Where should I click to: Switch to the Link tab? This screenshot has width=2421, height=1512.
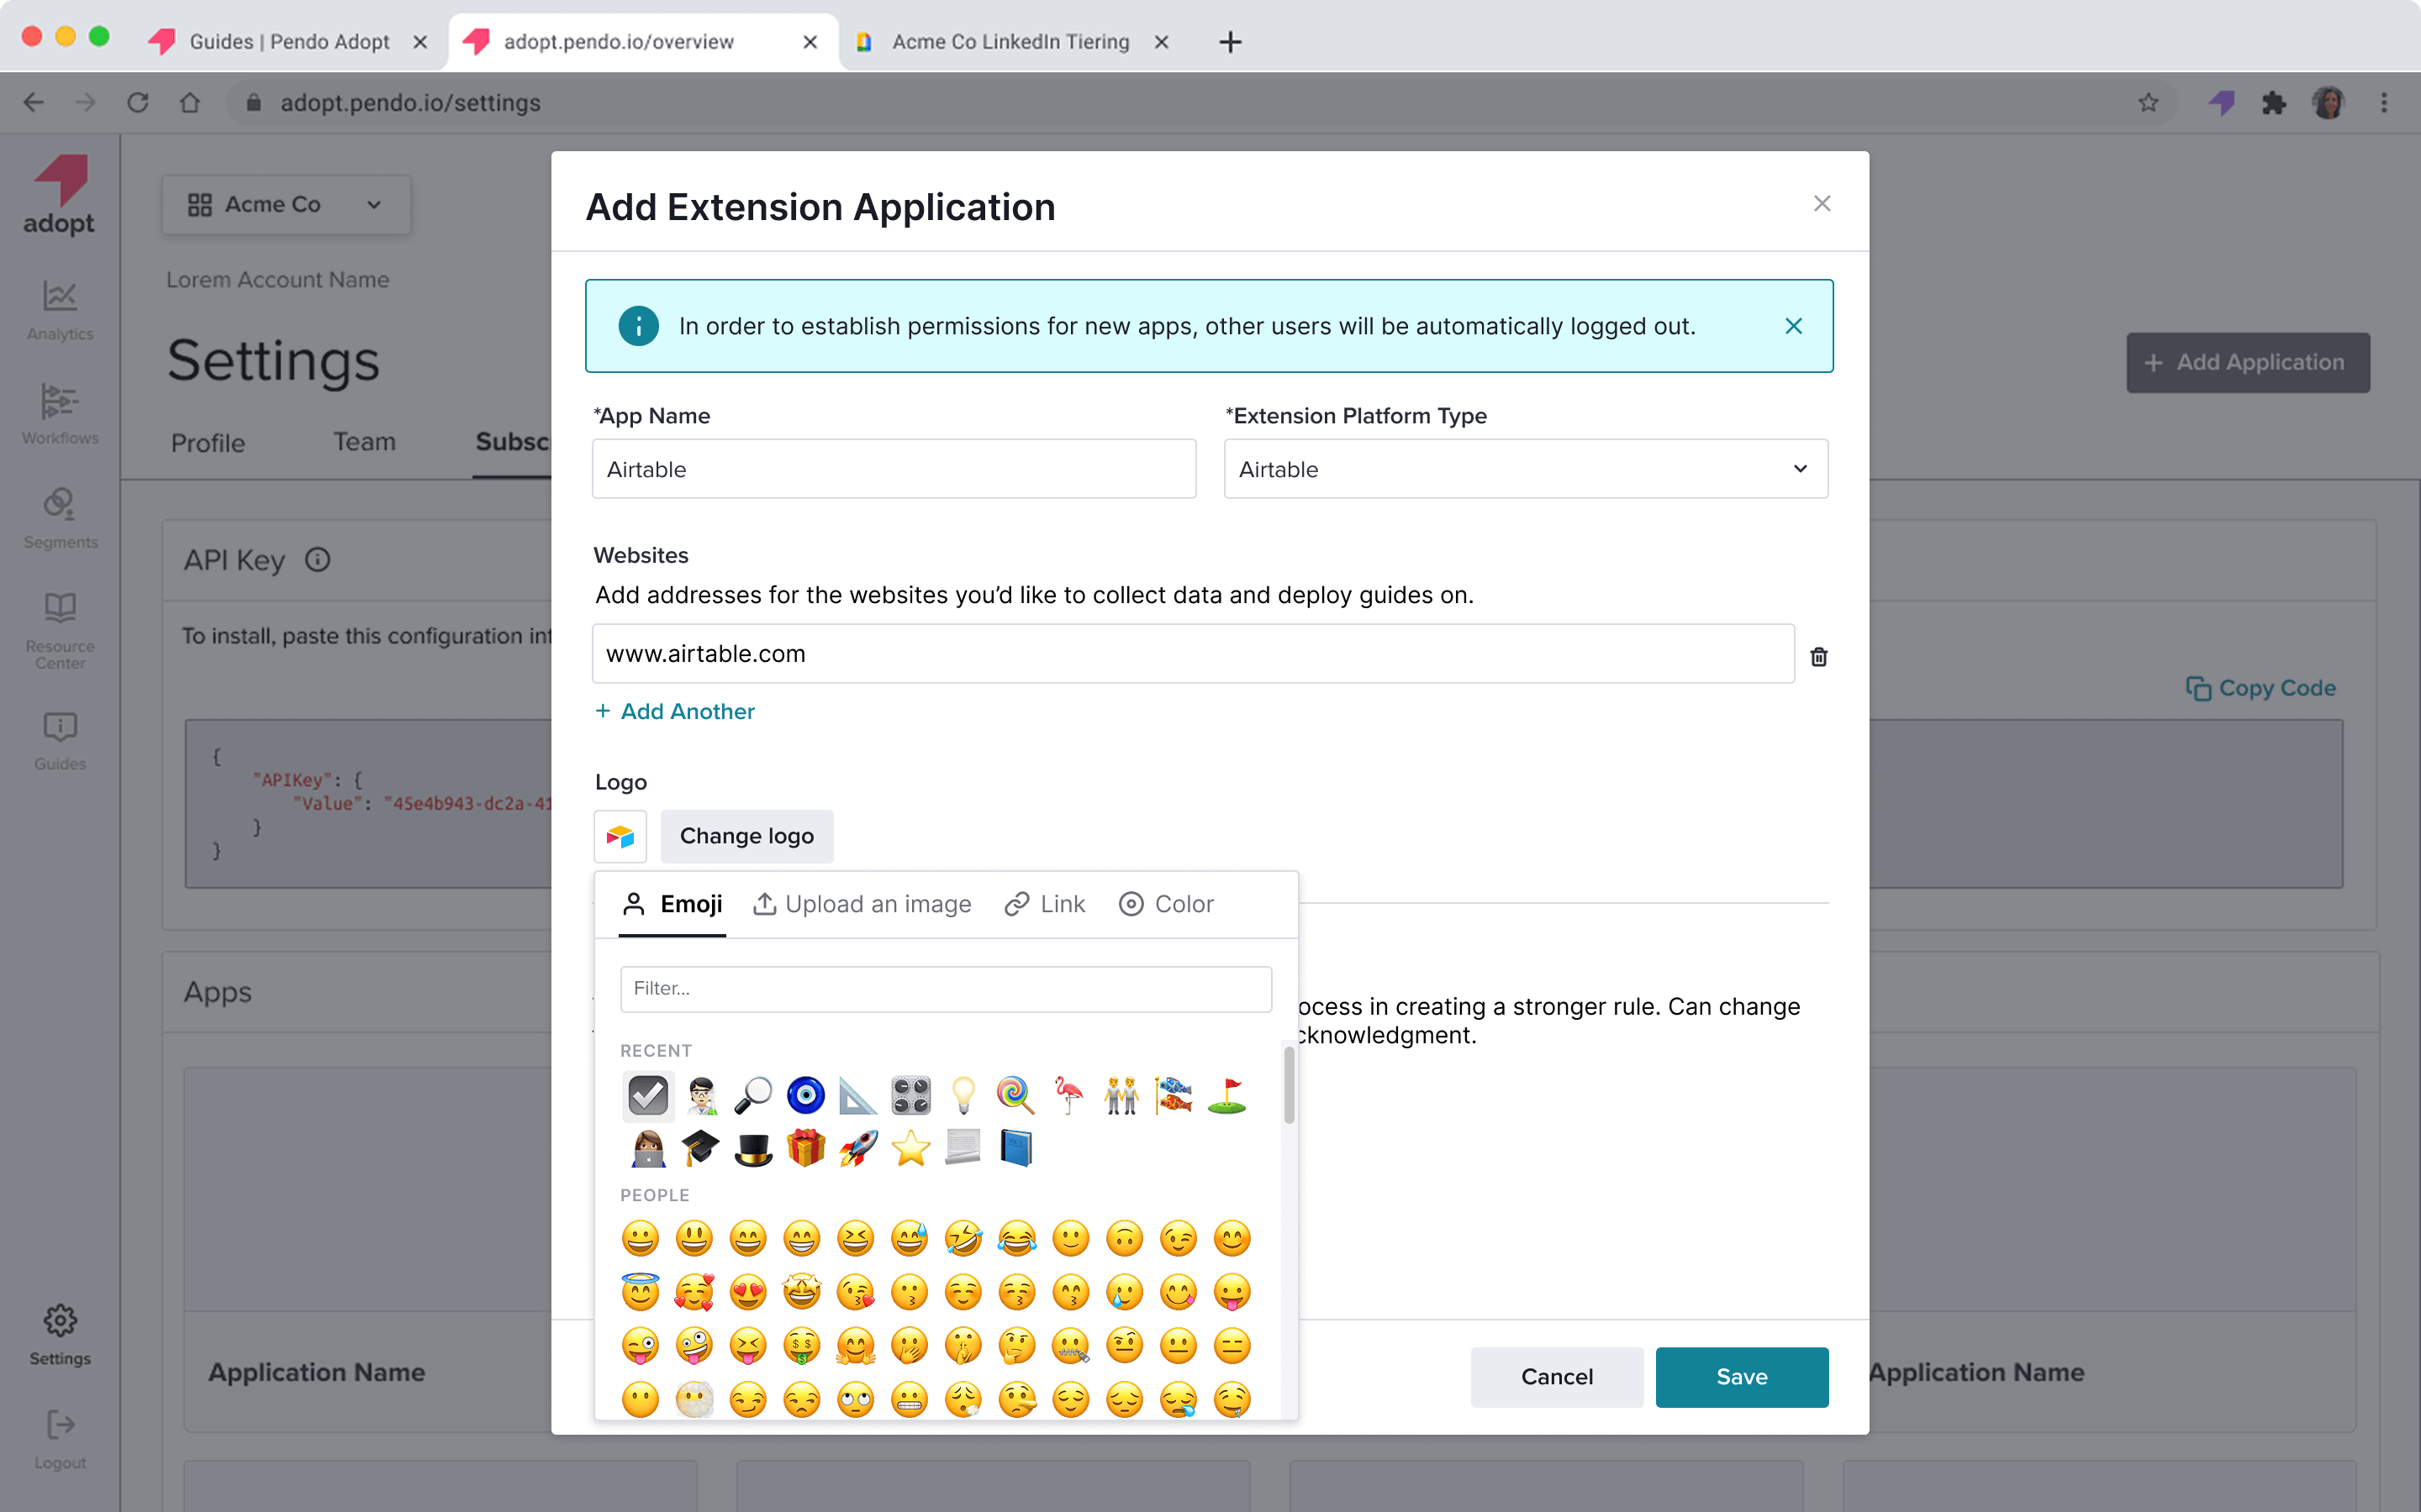coord(1044,904)
